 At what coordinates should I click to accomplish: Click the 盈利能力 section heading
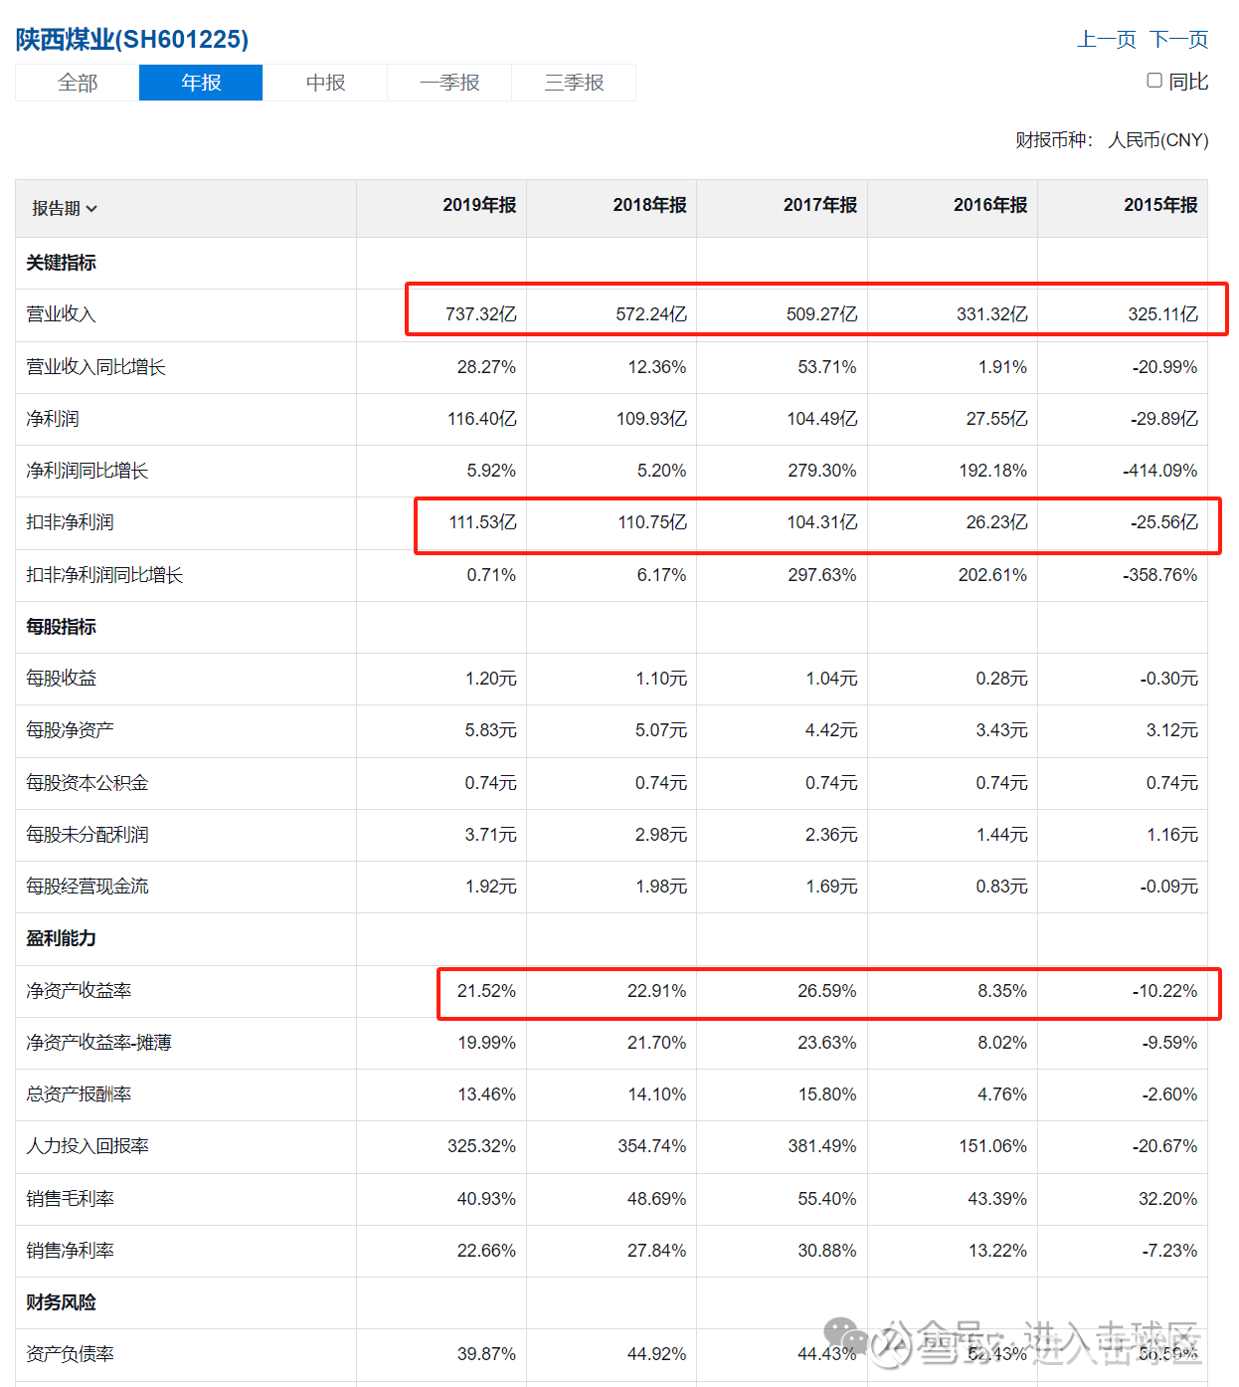(62, 938)
